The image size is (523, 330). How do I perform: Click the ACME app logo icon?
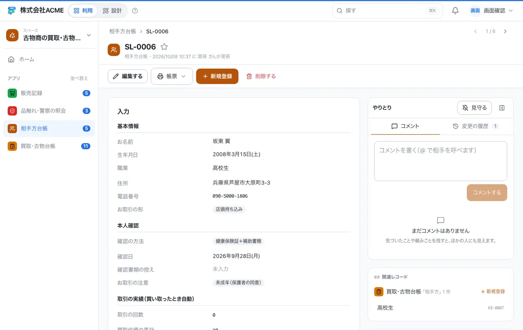pyautogui.click(x=12, y=11)
